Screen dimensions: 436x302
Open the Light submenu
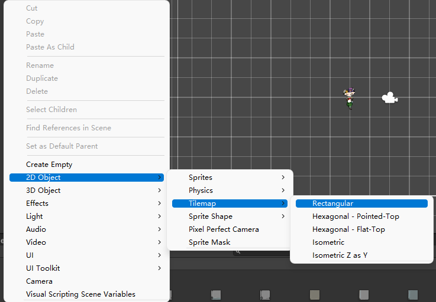pyautogui.click(x=86, y=216)
